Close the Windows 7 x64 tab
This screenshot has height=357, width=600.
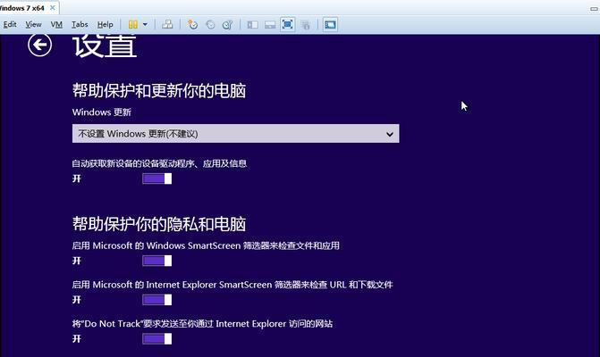point(53,8)
